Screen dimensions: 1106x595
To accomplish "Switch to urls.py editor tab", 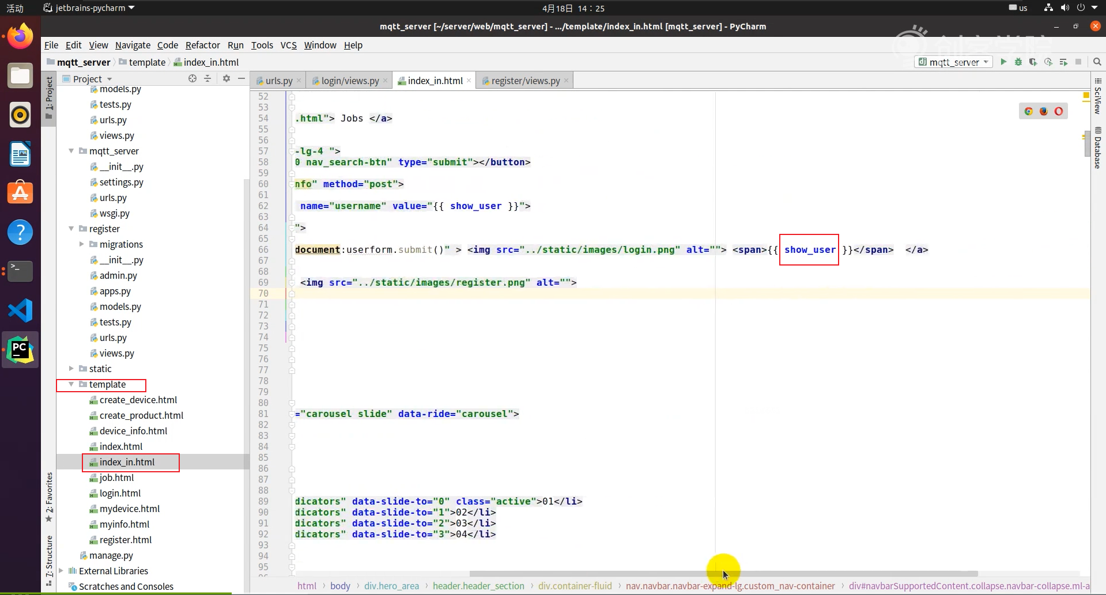I will tap(279, 81).
